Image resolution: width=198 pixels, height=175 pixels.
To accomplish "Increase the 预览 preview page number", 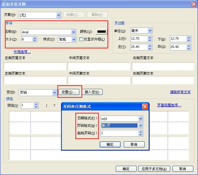I will point(36,104).
